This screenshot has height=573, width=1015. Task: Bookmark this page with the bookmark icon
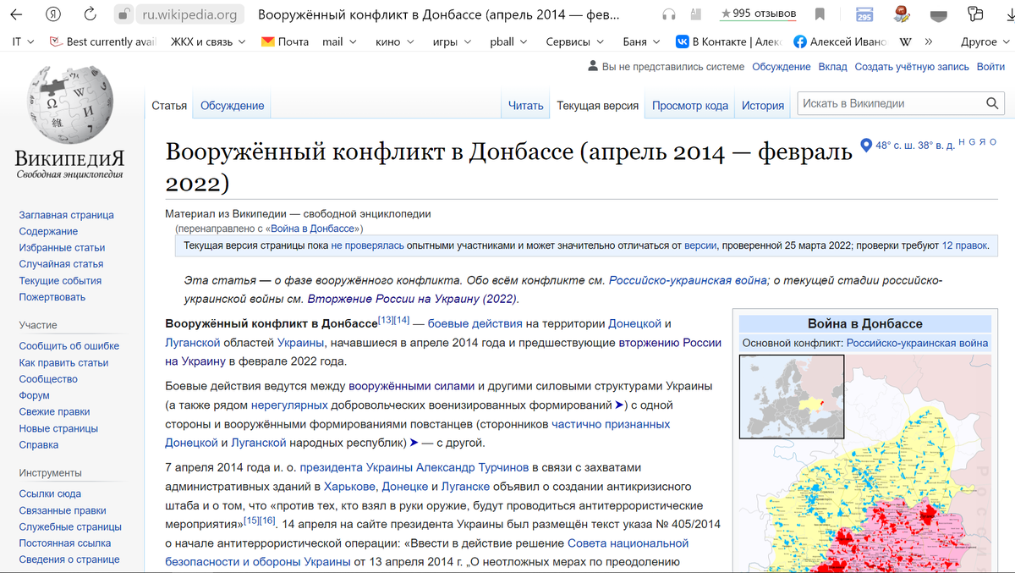coord(820,14)
